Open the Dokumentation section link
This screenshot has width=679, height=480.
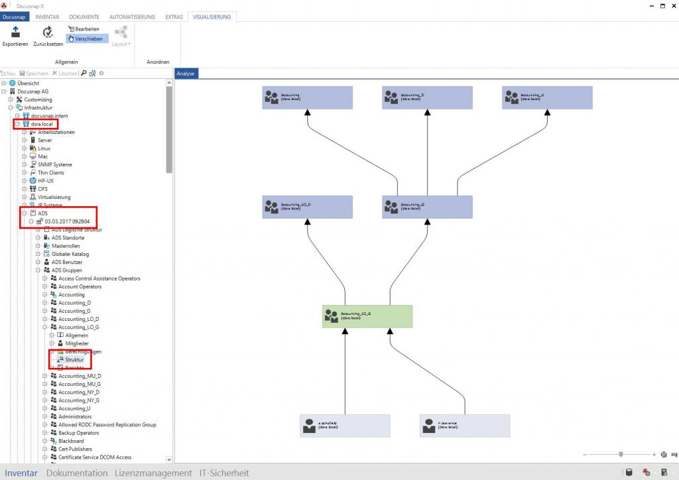[x=77, y=473]
